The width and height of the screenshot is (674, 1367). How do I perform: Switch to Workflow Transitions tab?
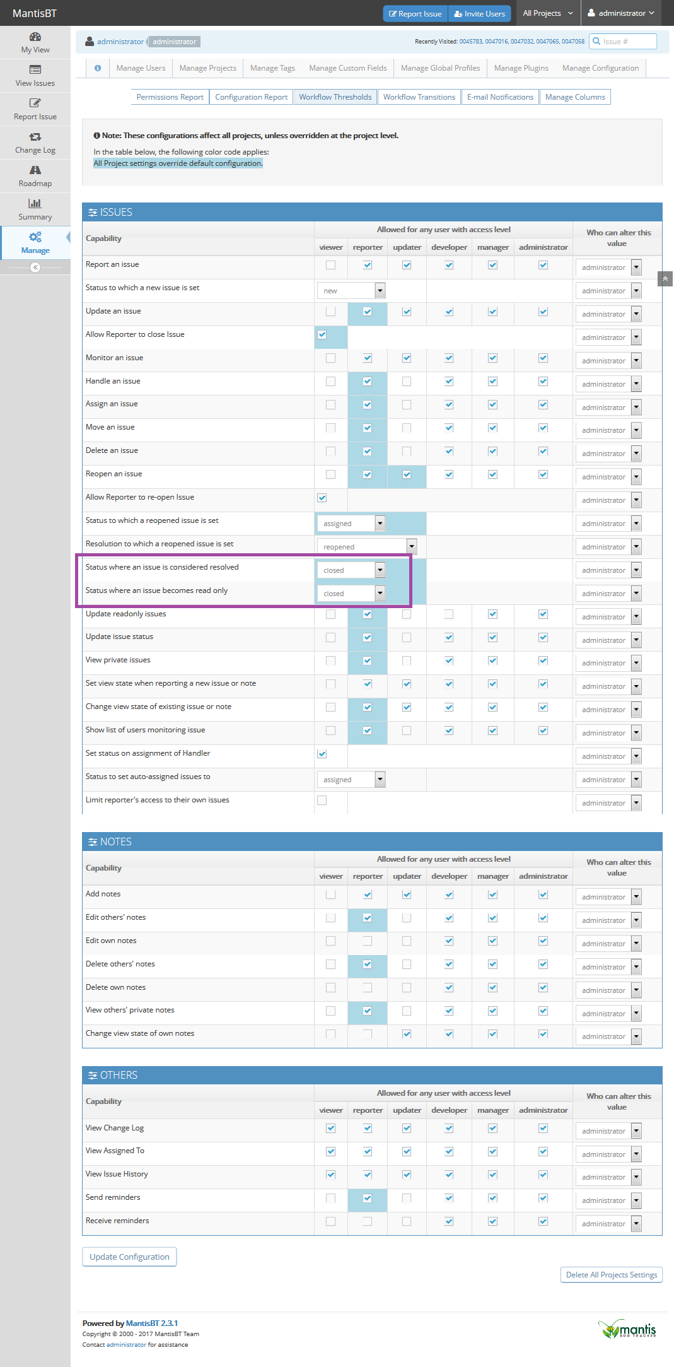[x=419, y=97]
